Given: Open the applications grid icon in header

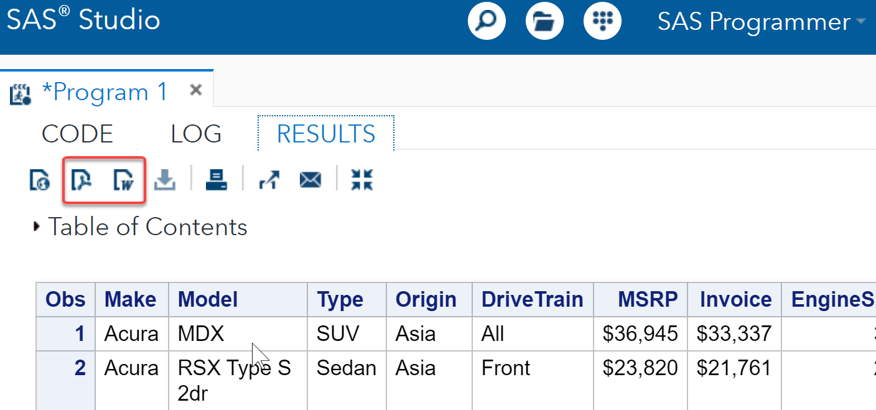Looking at the screenshot, I should pos(602,22).
